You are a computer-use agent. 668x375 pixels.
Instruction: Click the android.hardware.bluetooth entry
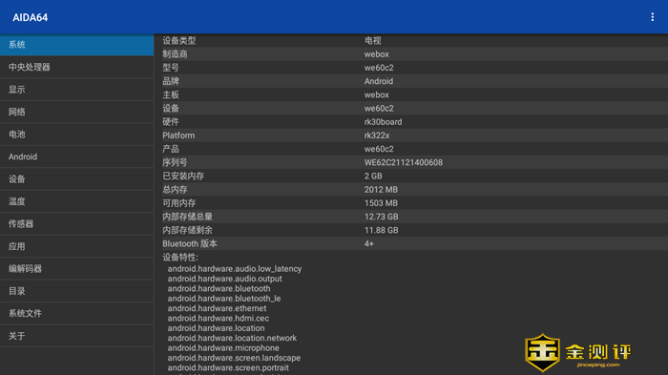219,288
